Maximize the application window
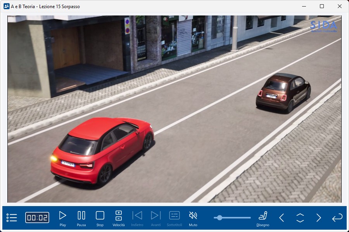Screen dimensions: 349x232 click(x=322, y=6)
